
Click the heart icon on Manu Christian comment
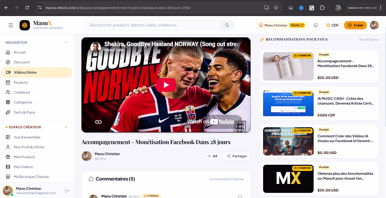coord(240,197)
